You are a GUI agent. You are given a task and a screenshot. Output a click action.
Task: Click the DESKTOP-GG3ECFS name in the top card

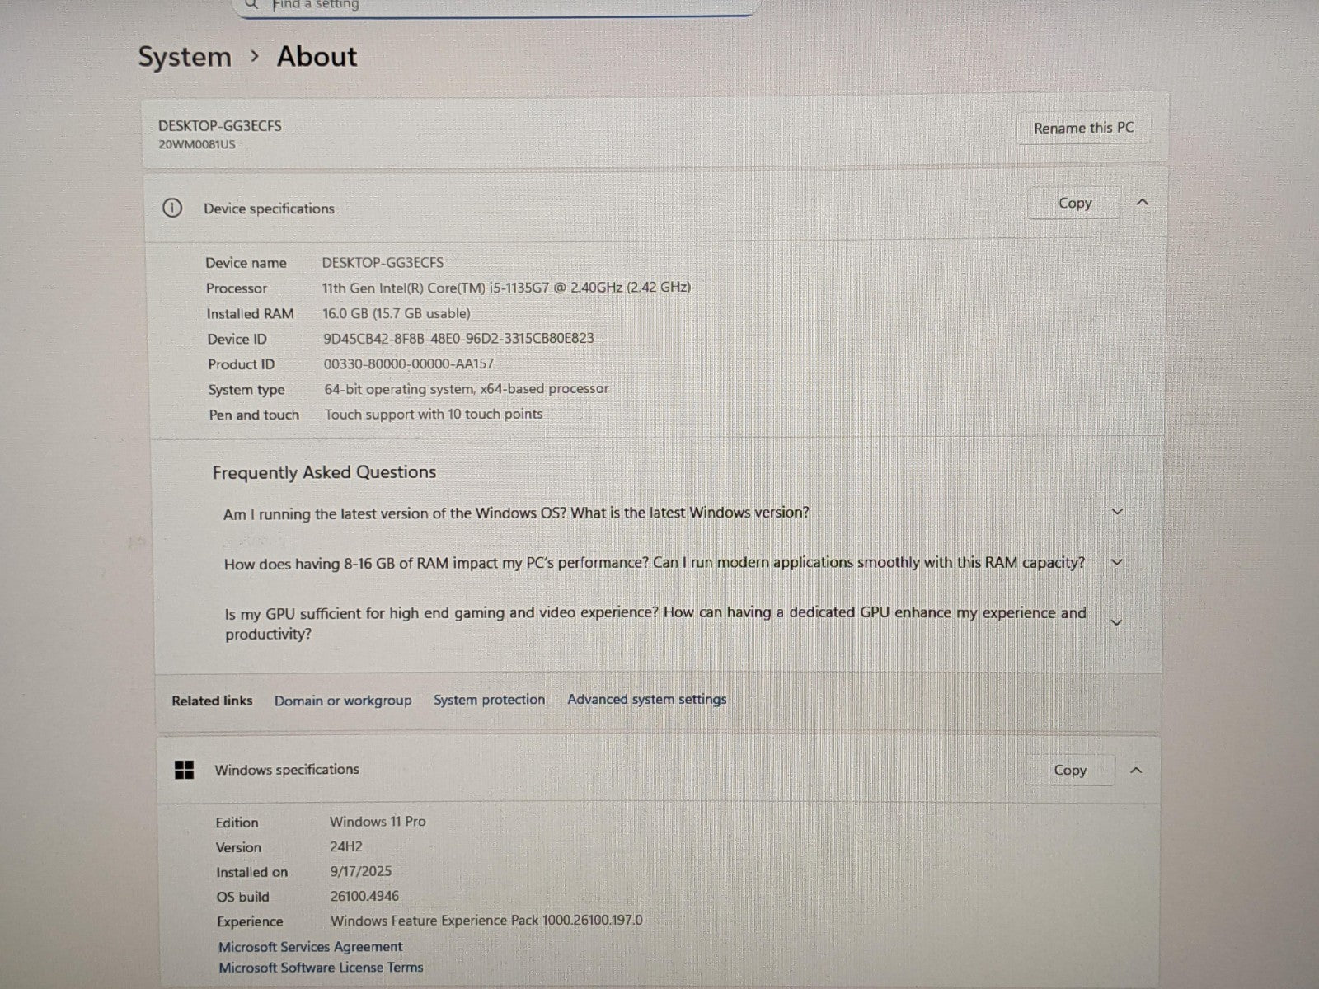tap(220, 126)
